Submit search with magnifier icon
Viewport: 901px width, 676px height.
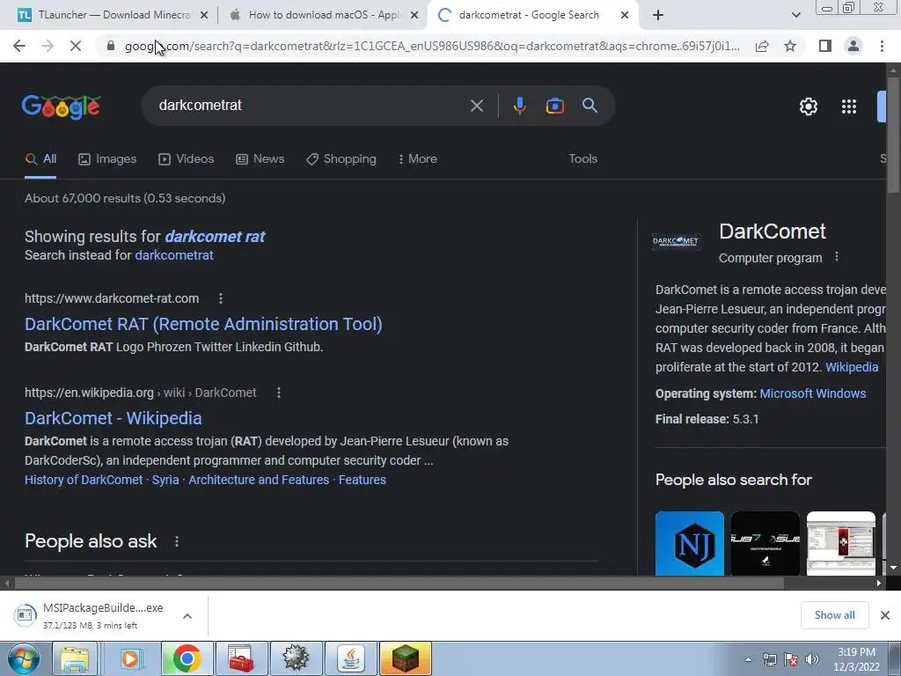(x=590, y=106)
